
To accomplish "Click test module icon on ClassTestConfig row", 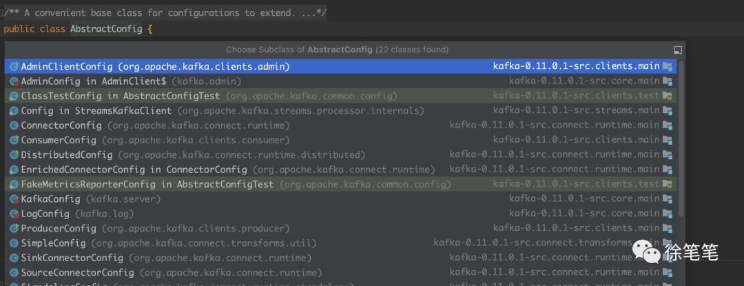I will (668, 96).
